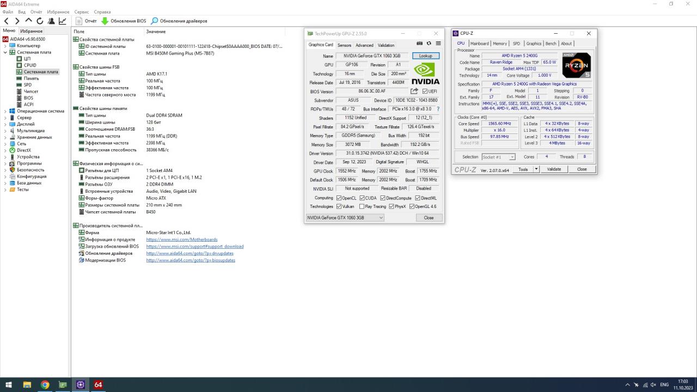697x392 pixels.
Task: Click CPU-Z purple icon on taskbar
Action: 81,384
